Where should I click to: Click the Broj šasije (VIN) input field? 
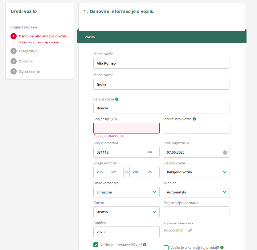tap(126, 128)
